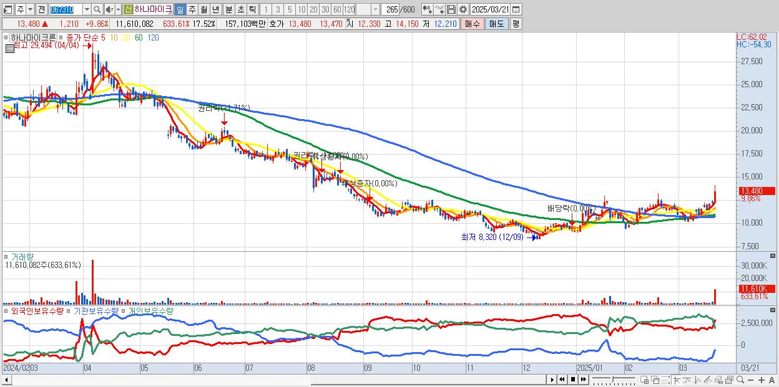Click the trend line drawing icon
This screenshot has height=387, width=779.
tap(687, 380)
